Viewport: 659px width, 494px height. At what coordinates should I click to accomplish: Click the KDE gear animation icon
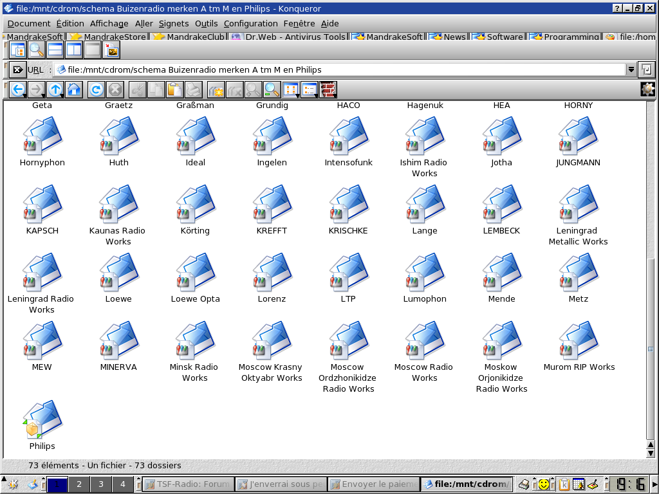(x=647, y=89)
